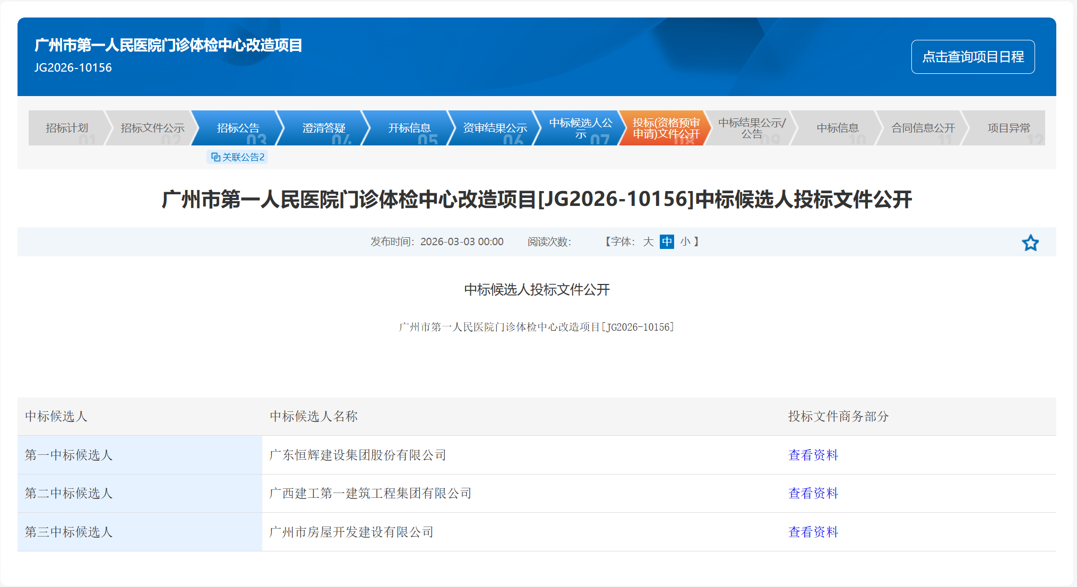The image size is (1077, 587).
Task: Switch to 开标信息 step
Action: pyautogui.click(x=409, y=128)
